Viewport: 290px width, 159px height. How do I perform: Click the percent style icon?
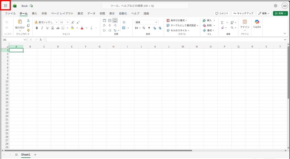point(144,28)
